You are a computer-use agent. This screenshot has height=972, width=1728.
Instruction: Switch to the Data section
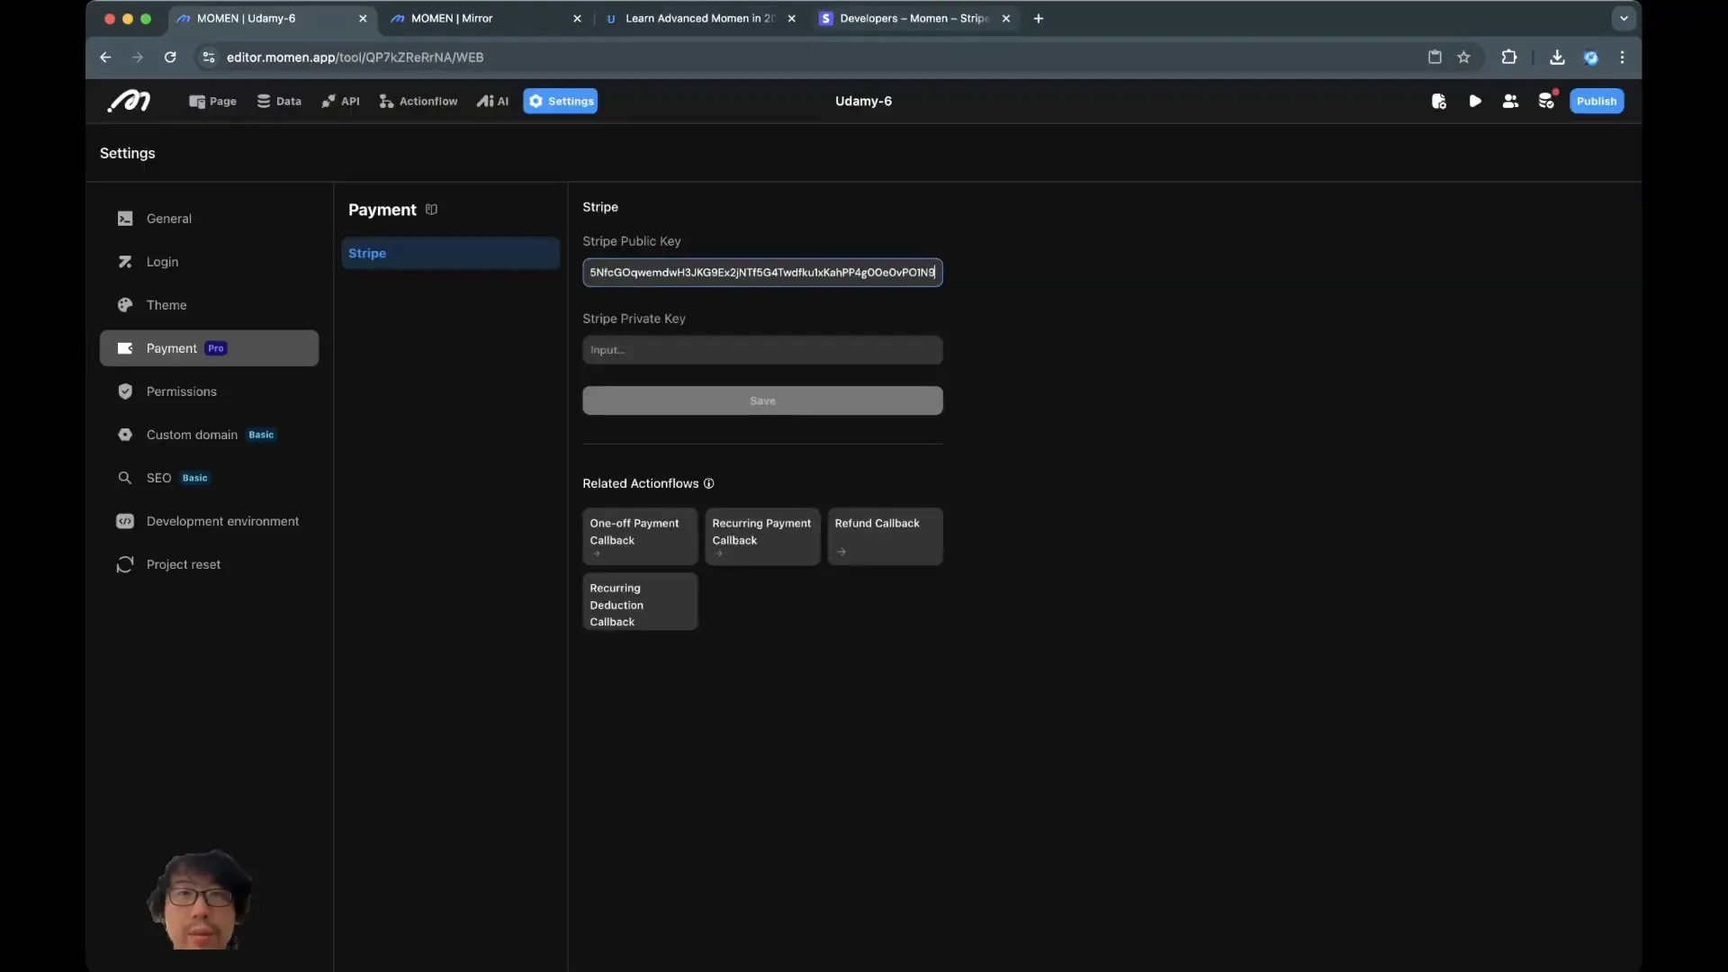click(x=279, y=101)
